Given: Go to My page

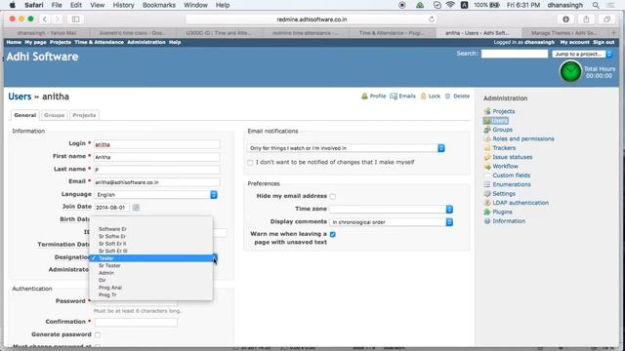Looking at the screenshot, I should point(35,42).
